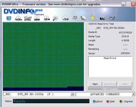
Task: Expand the ADVANCED COMMANDS dropdown
Action: [133, 94]
